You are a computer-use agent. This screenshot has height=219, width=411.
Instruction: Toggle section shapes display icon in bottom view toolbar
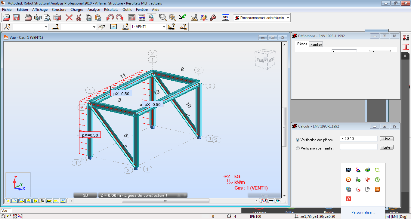35,200
